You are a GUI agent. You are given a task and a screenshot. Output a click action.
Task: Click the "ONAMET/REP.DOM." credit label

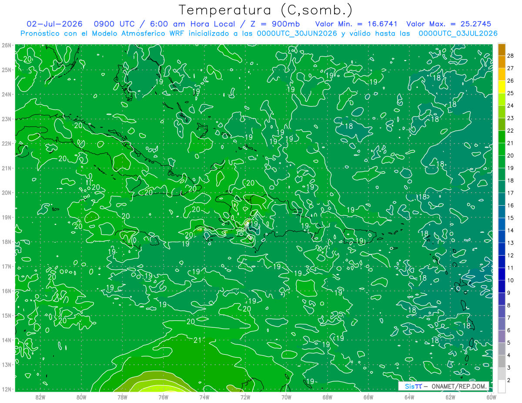459,386
